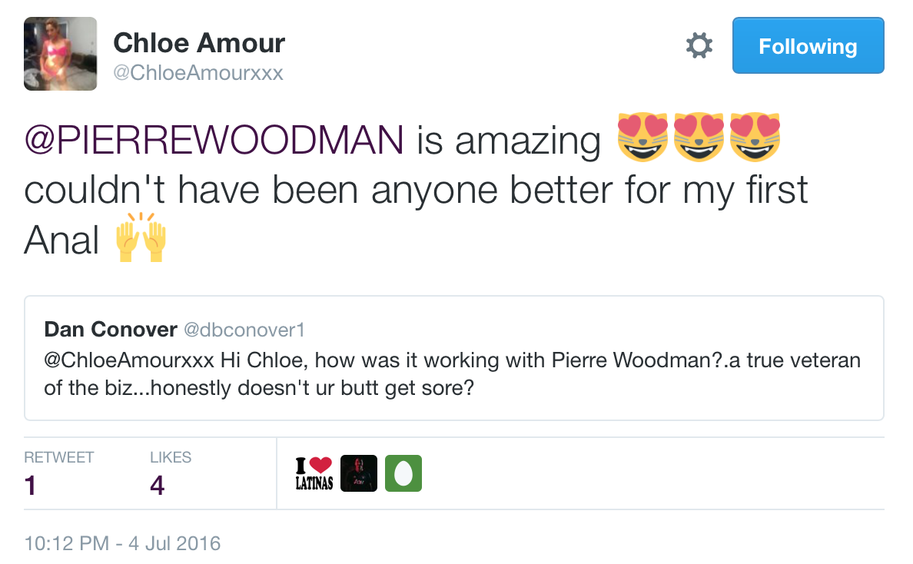Click the last heart-eyes cat emoji
This screenshot has width=913, height=564.
click(755, 138)
